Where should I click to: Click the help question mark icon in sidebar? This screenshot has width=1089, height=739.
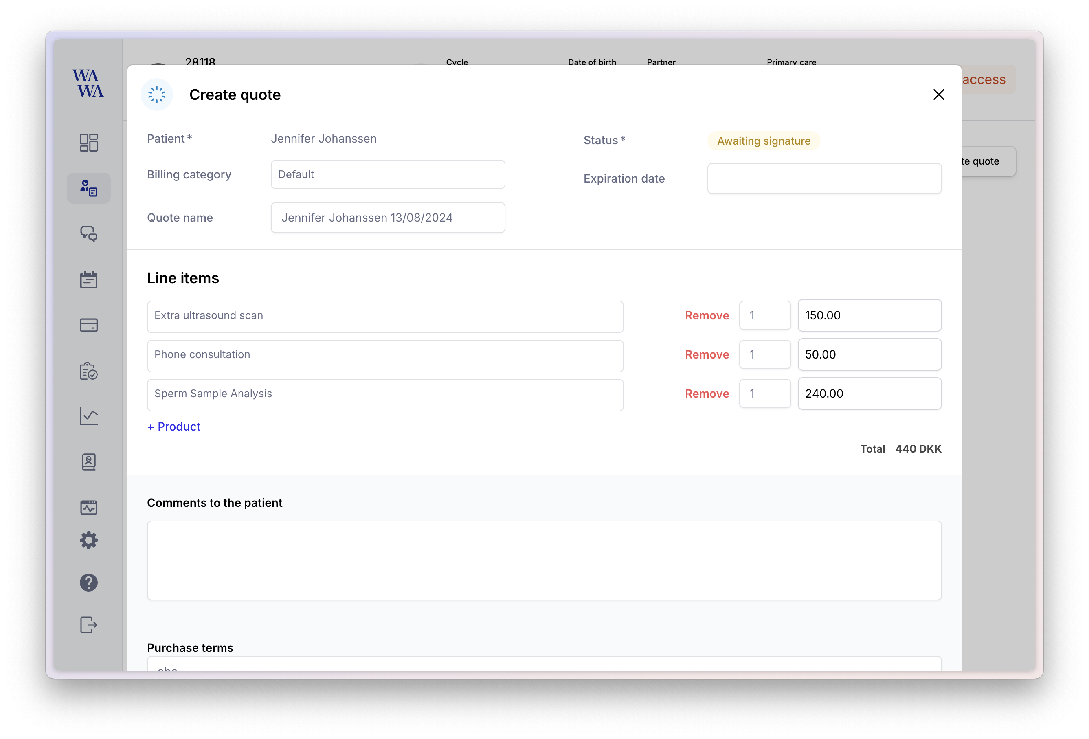pos(88,582)
